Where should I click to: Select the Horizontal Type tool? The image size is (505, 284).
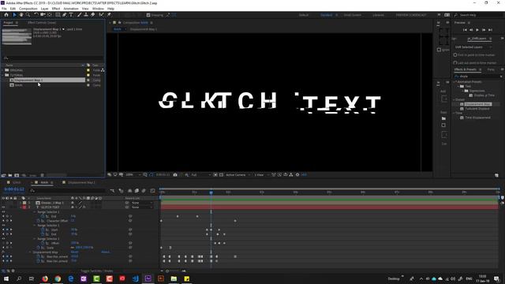tap(71, 15)
